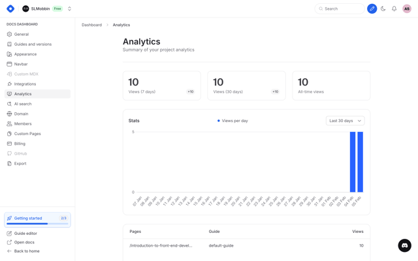The width and height of the screenshot is (418, 261).
Task: Click the GitHub icon in sidebar
Action: point(9,153)
